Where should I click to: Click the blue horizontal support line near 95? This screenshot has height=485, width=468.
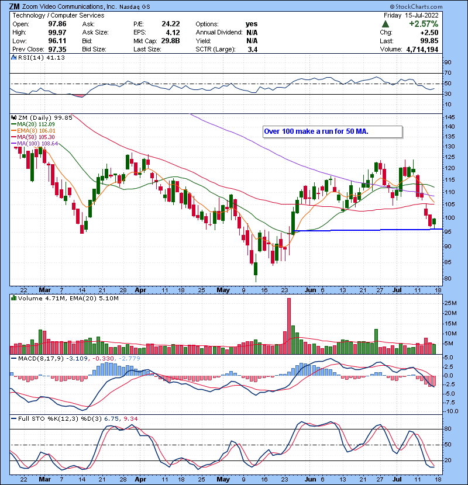pos(367,230)
